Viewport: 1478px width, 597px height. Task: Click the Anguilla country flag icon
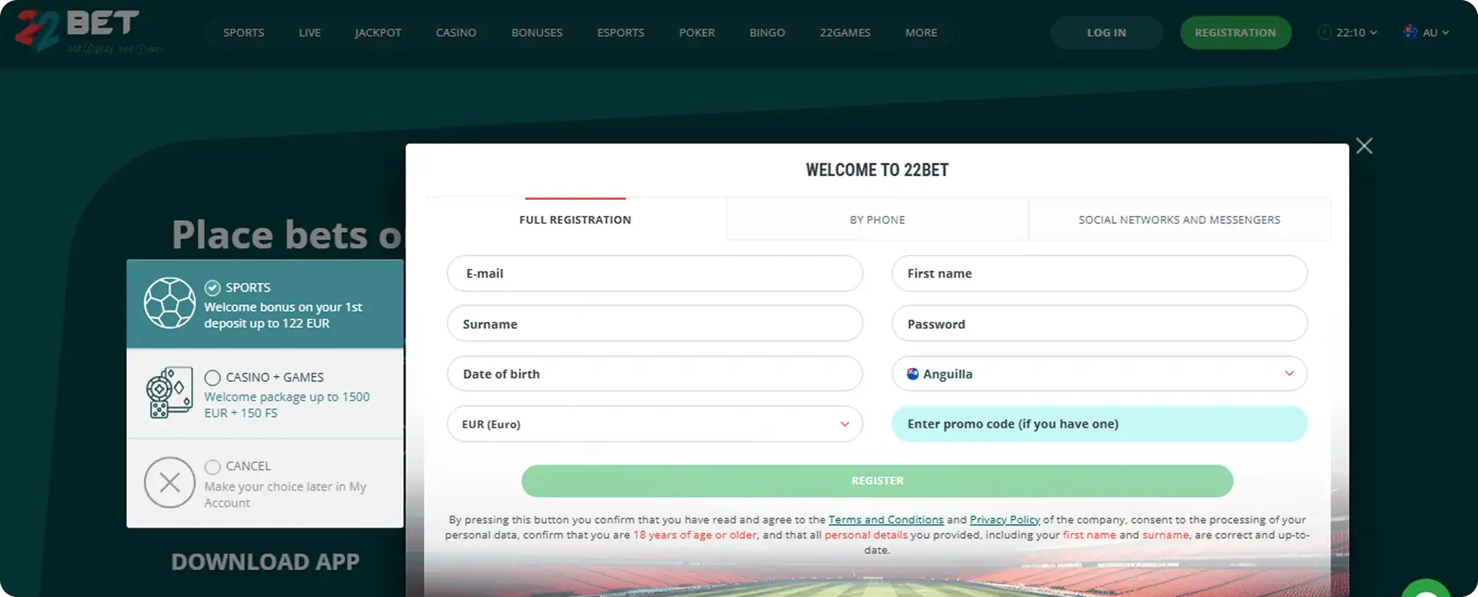click(913, 374)
